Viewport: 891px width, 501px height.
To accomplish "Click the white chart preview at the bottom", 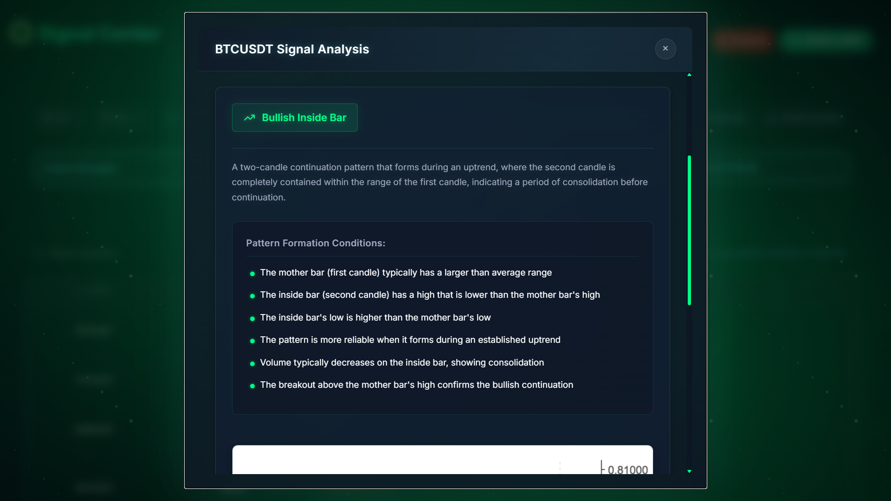I will click(x=442, y=459).
